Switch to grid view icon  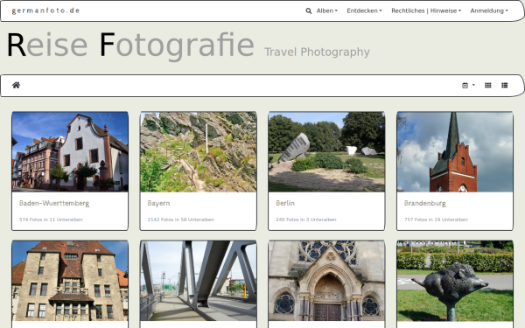click(488, 86)
